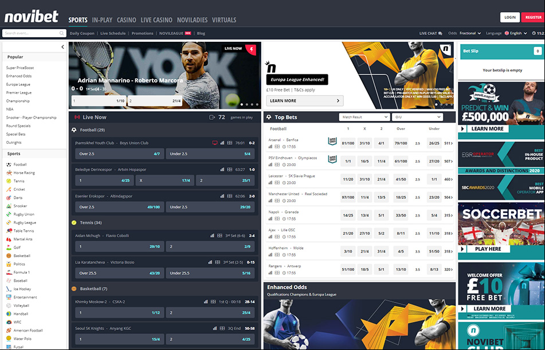Screen dimensions: 545x350
Task: Open the Entertainment icon in sidebar
Action: [9, 297]
